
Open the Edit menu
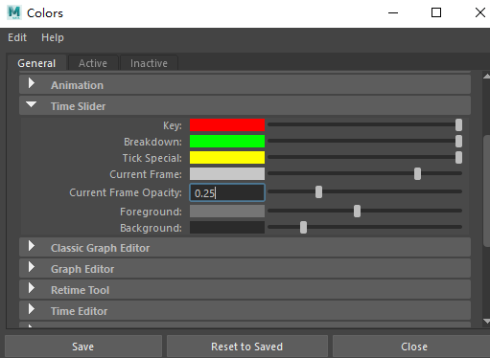17,37
